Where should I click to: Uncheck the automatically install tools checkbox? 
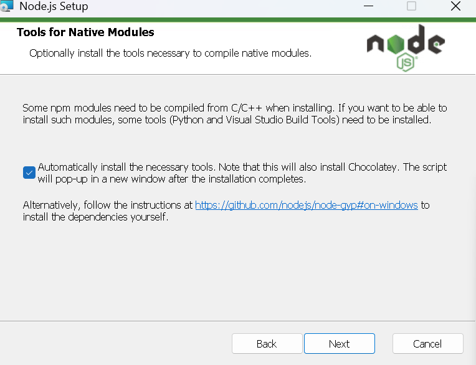(29, 173)
